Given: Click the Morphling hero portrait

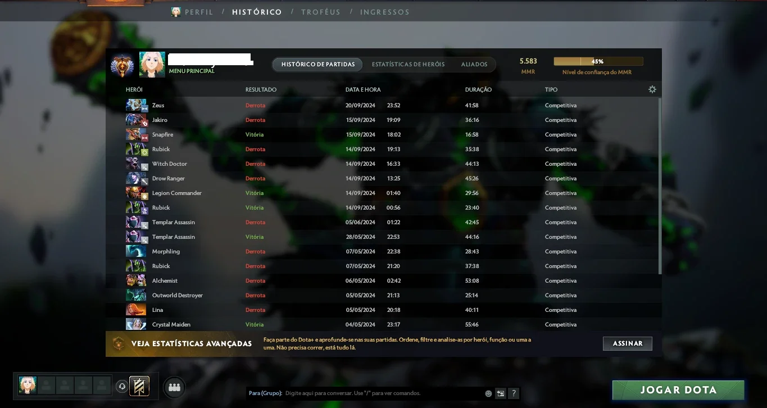Looking at the screenshot, I should (x=136, y=251).
